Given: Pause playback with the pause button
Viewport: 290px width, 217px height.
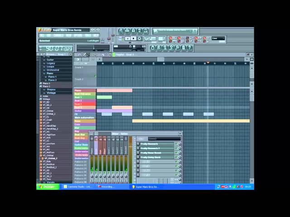Looking at the screenshot, I should click(x=127, y=38).
